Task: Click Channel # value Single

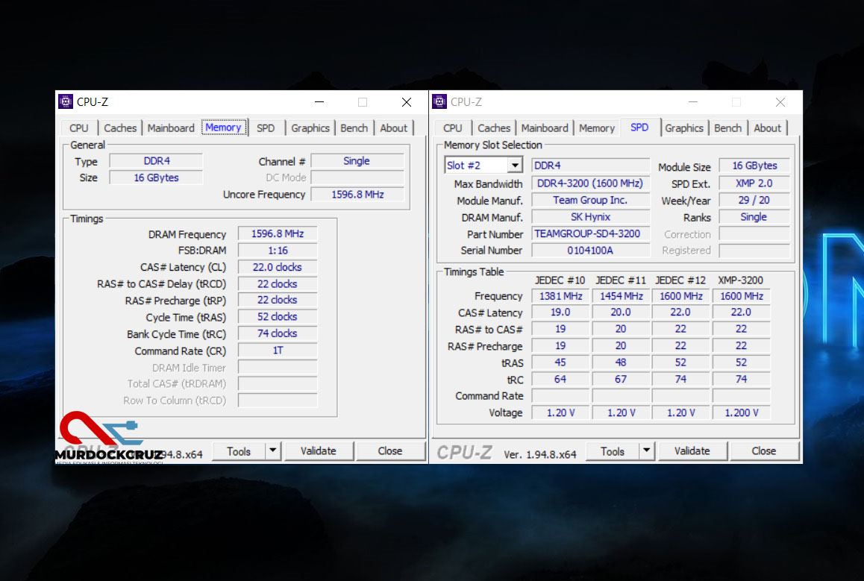Action: (357, 161)
